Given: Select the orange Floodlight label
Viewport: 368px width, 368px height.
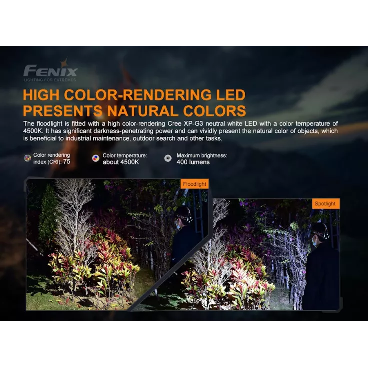Looking at the screenshot, I should (194, 184).
